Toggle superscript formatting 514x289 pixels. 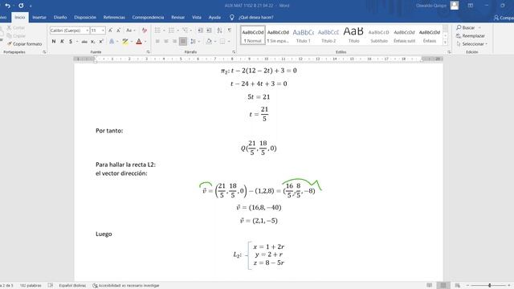pyautogui.click(x=101, y=42)
